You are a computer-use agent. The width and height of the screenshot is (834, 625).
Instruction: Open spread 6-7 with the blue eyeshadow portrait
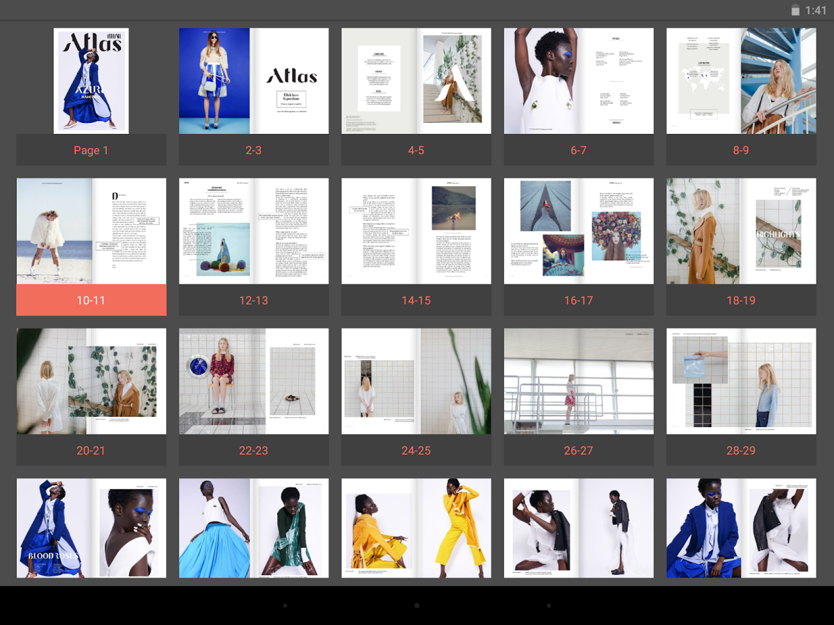point(578,81)
